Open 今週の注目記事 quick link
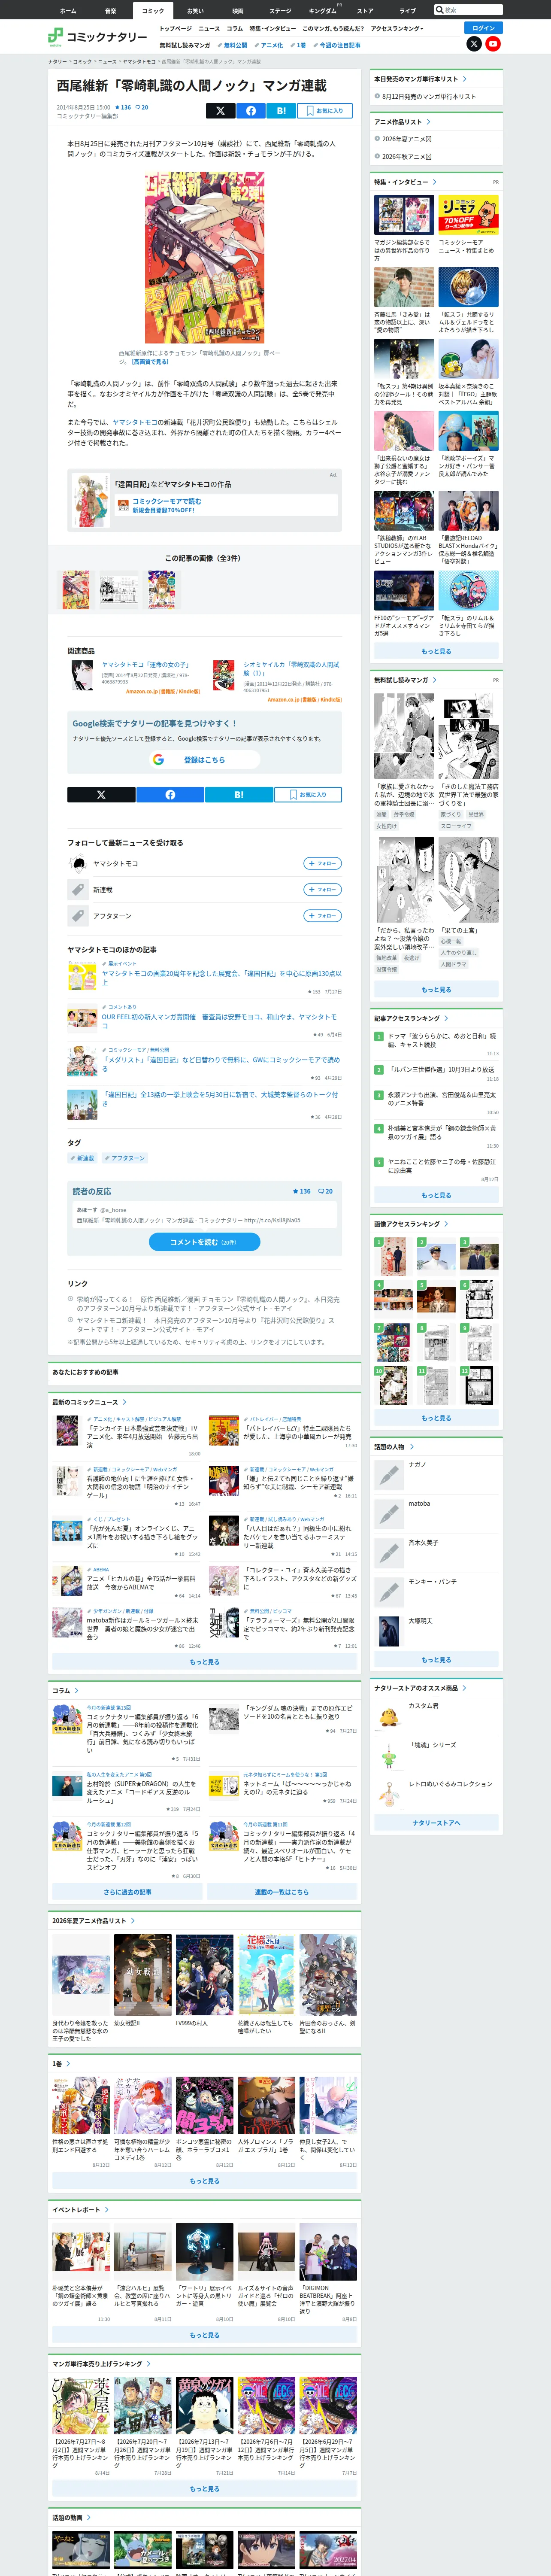Viewport: 551px width, 2576px height. [337, 45]
